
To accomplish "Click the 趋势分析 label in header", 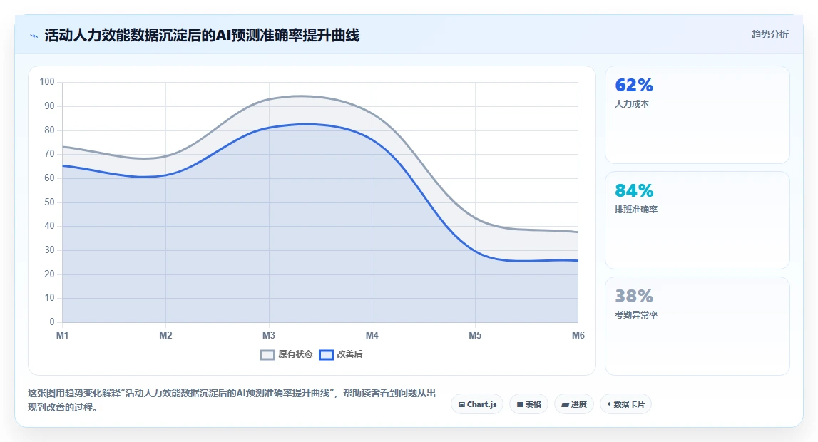I will (x=770, y=34).
